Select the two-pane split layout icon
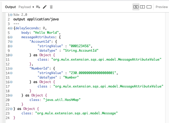This screenshot has width=169, height=123. click(142, 7)
